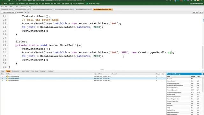204x115 pixels.
Task: Place cursor on line 31 code text
Action: [98, 52]
